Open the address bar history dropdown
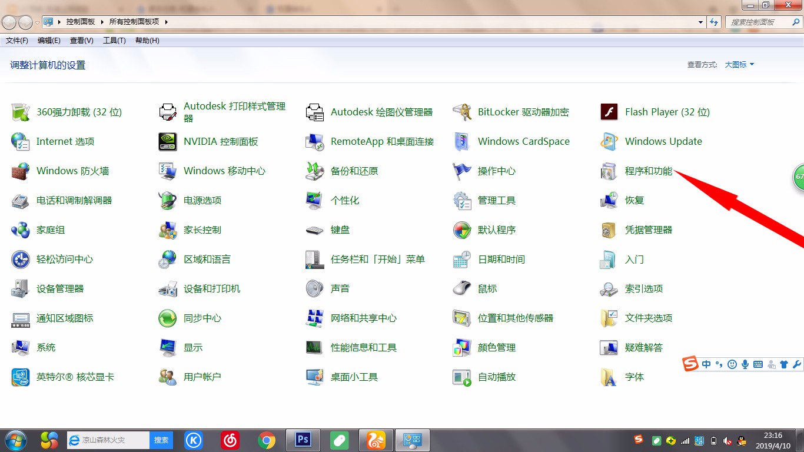804x452 pixels. tap(701, 22)
